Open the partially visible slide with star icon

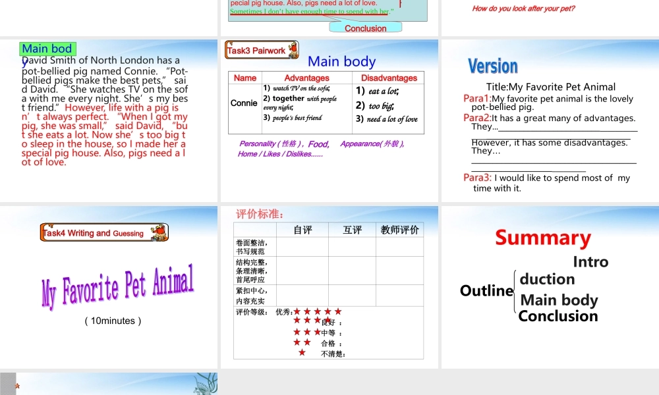pos(109,384)
